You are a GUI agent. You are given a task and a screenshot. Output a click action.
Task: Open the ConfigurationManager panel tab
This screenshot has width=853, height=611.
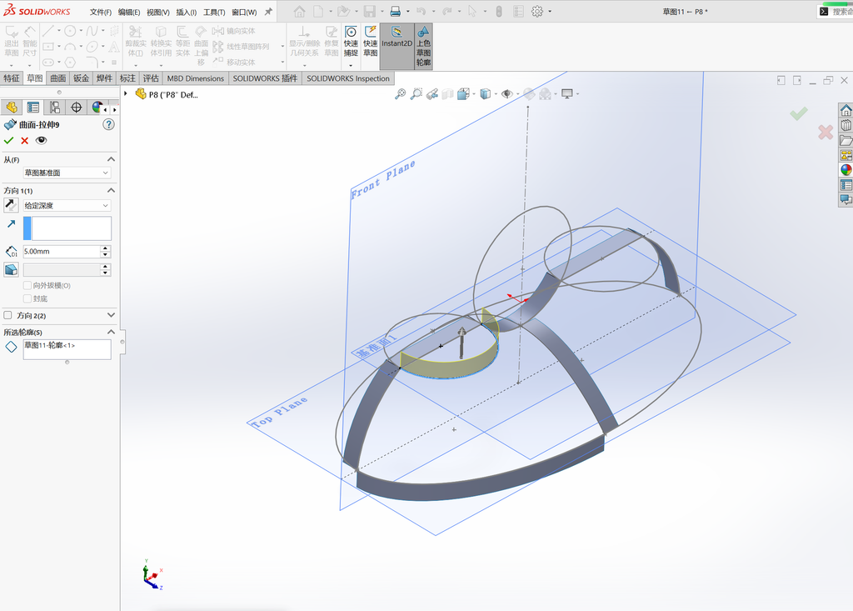click(54, 108)
